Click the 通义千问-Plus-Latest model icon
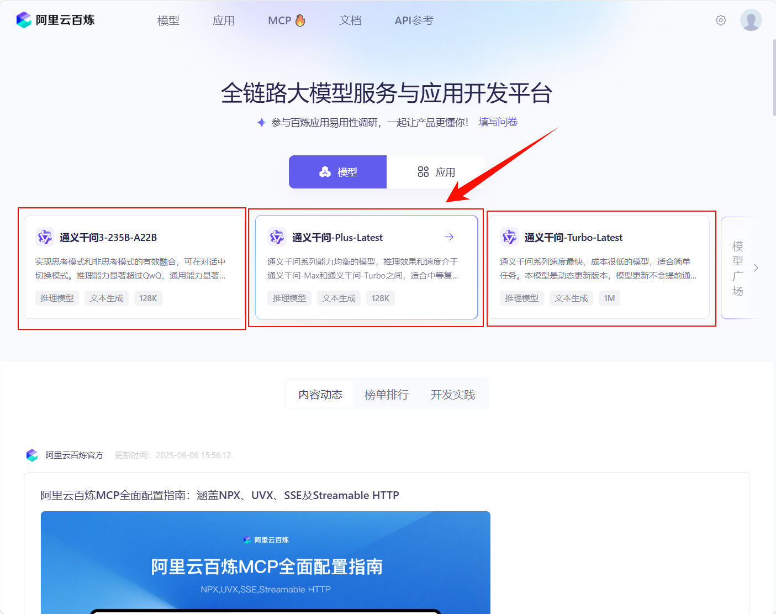 [277, 237]
